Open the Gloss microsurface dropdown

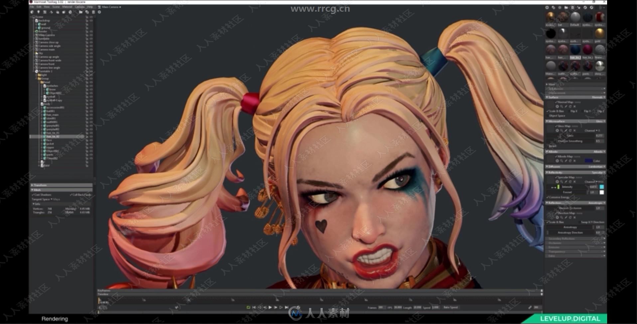[600, 121]
